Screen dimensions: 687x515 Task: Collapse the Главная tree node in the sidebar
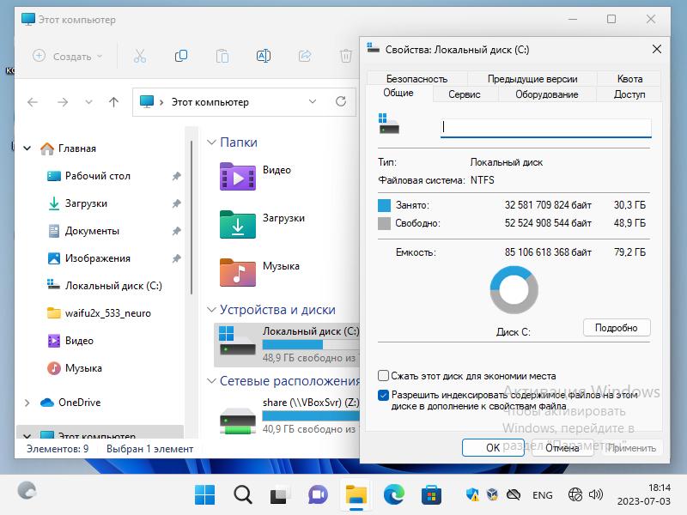(x=27, y=148)
